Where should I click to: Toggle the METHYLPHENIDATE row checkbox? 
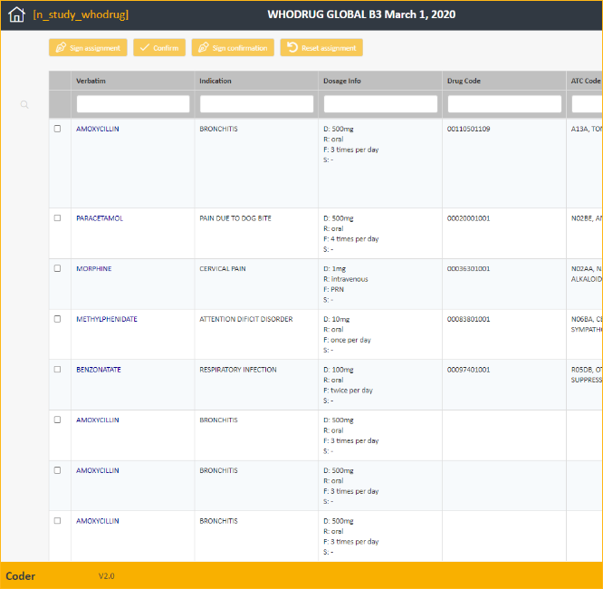pyautogui.click(x=58, y=319)
